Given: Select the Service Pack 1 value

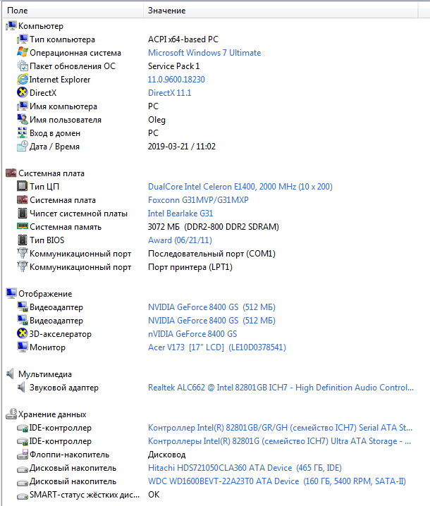Looking at the screenshot, I should coord(173,66).
